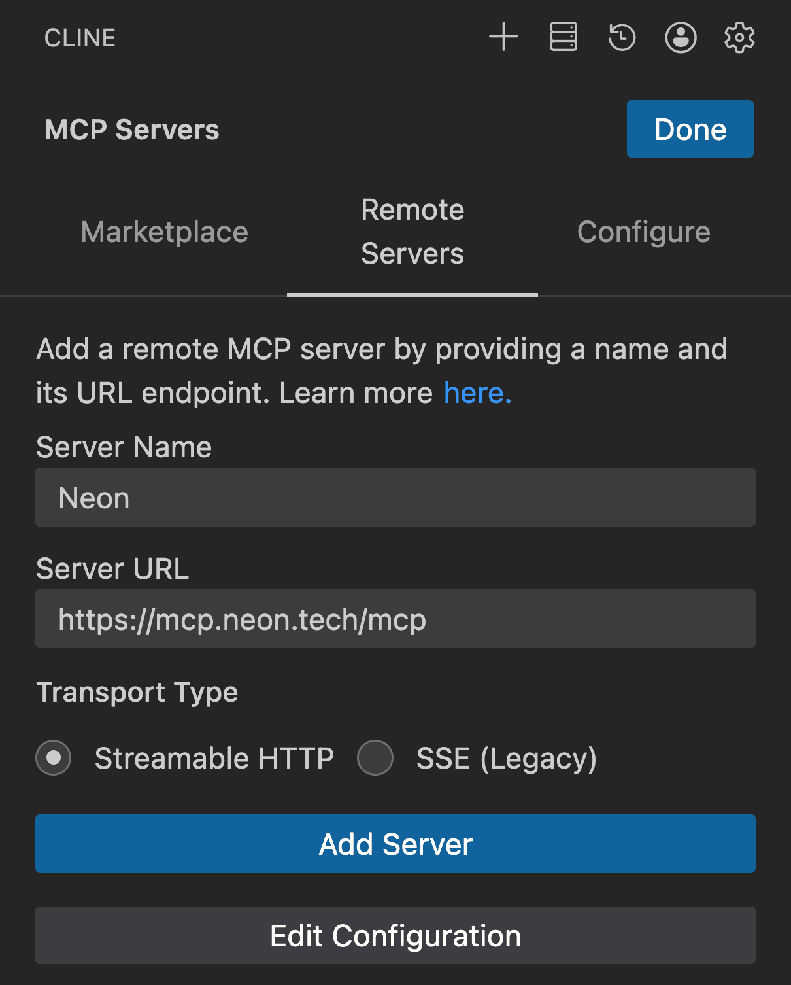Click the Server Name label above the field

coord(124,447)
